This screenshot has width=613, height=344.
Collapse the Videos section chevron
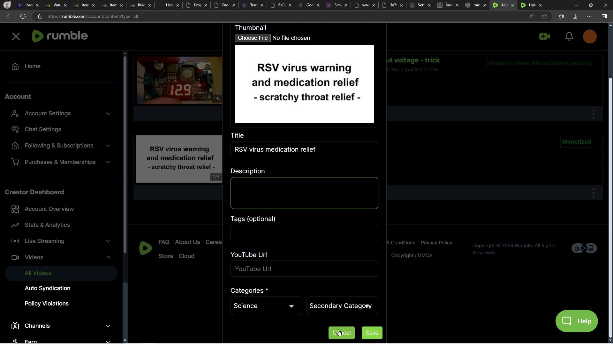pyautogui.click(x=108, y=257)
